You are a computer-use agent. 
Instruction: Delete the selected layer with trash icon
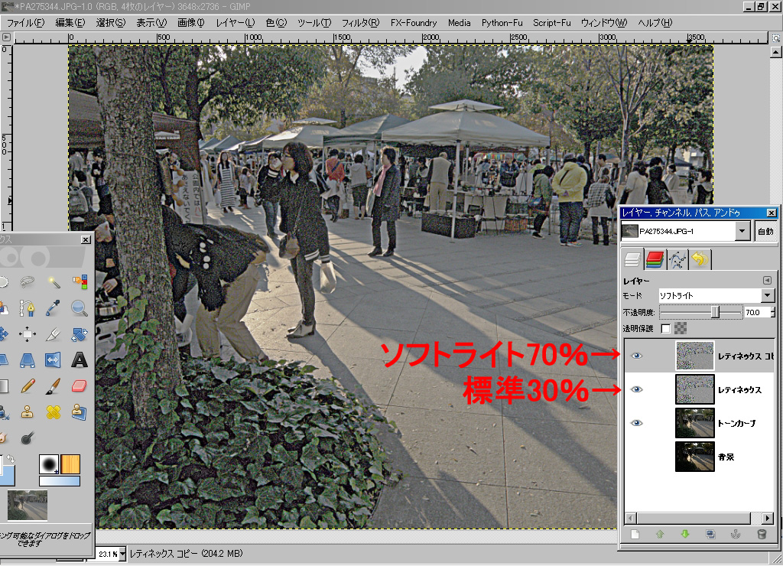tap(762, 534)
